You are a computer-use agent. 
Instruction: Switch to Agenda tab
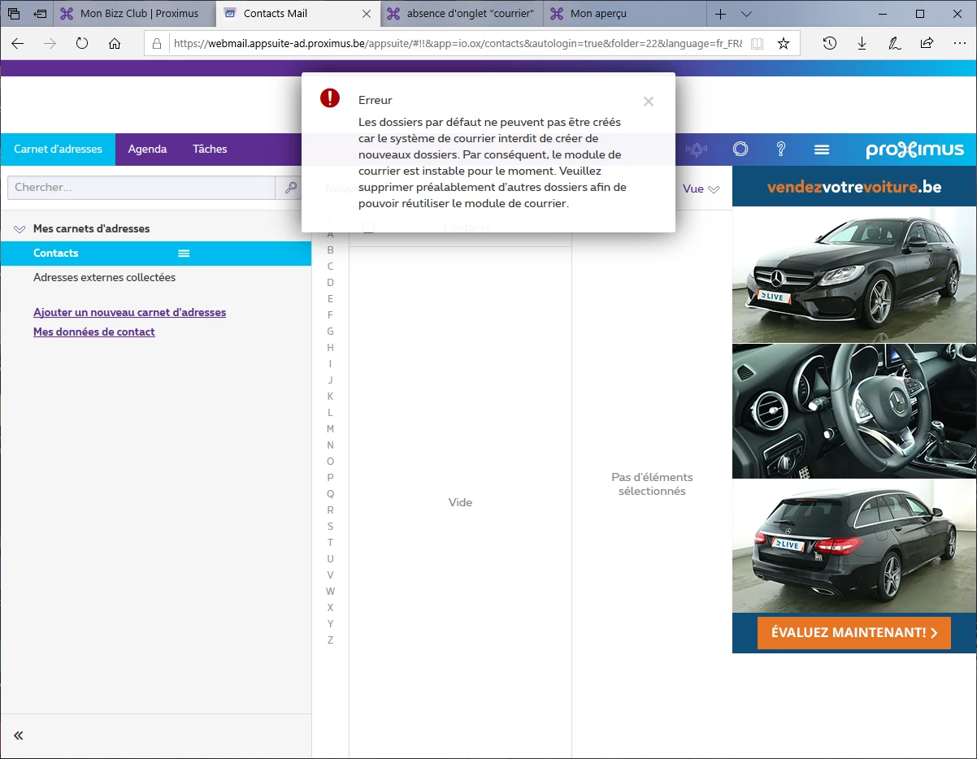[147, 150]
